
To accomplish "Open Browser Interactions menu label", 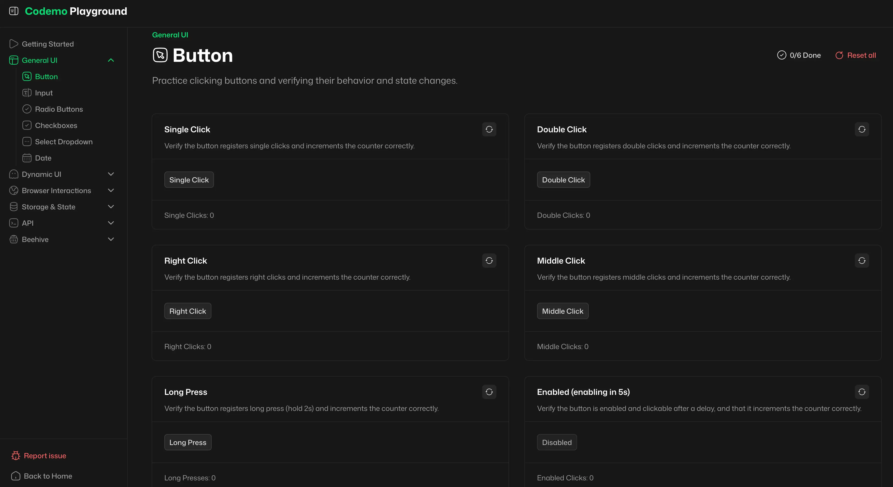I will coord(56,191).
